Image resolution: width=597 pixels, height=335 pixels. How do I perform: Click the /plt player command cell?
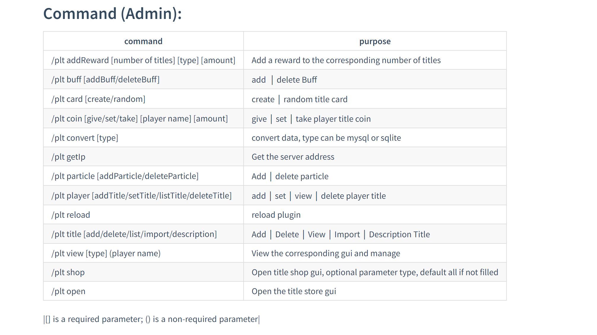[143, 195]
